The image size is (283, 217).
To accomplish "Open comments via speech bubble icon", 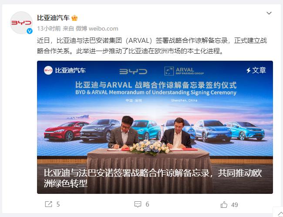I will 138,204.
